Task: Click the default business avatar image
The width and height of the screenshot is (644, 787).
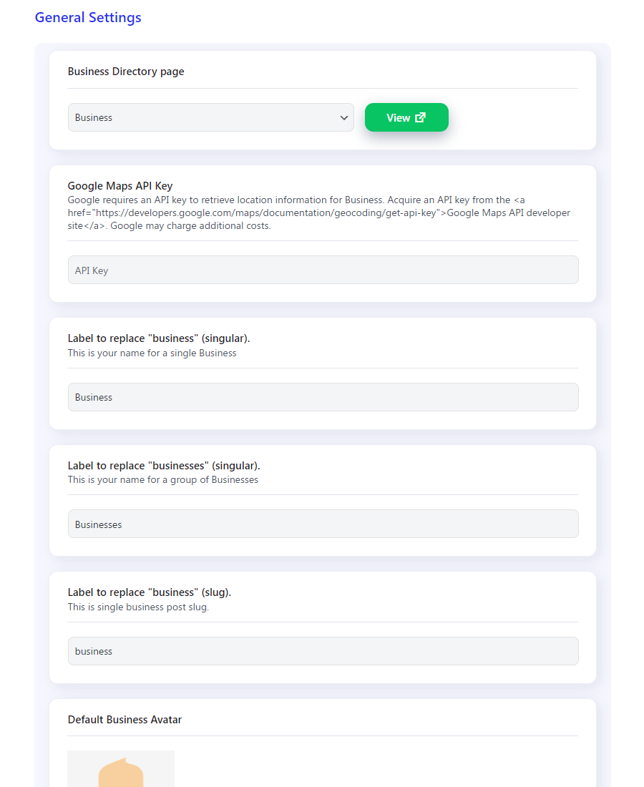Action: click(121, 768)
